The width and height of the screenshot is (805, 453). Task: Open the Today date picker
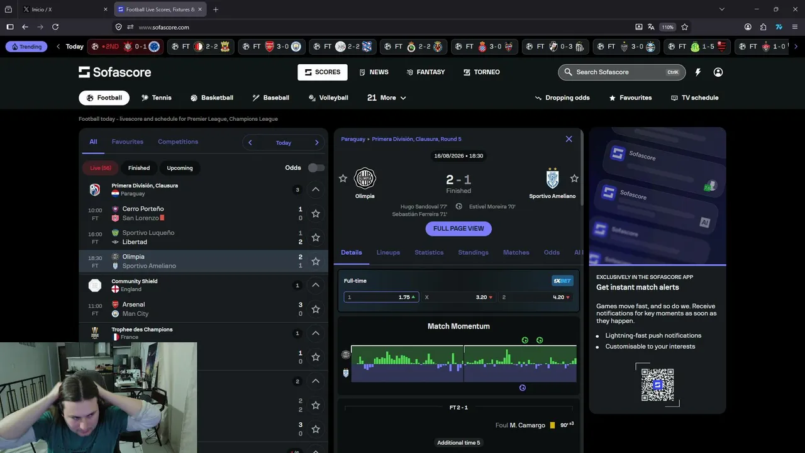[283, 143]
